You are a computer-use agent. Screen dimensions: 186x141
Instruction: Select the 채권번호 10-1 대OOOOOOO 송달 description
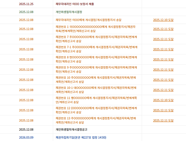click(x=96, y=90)
